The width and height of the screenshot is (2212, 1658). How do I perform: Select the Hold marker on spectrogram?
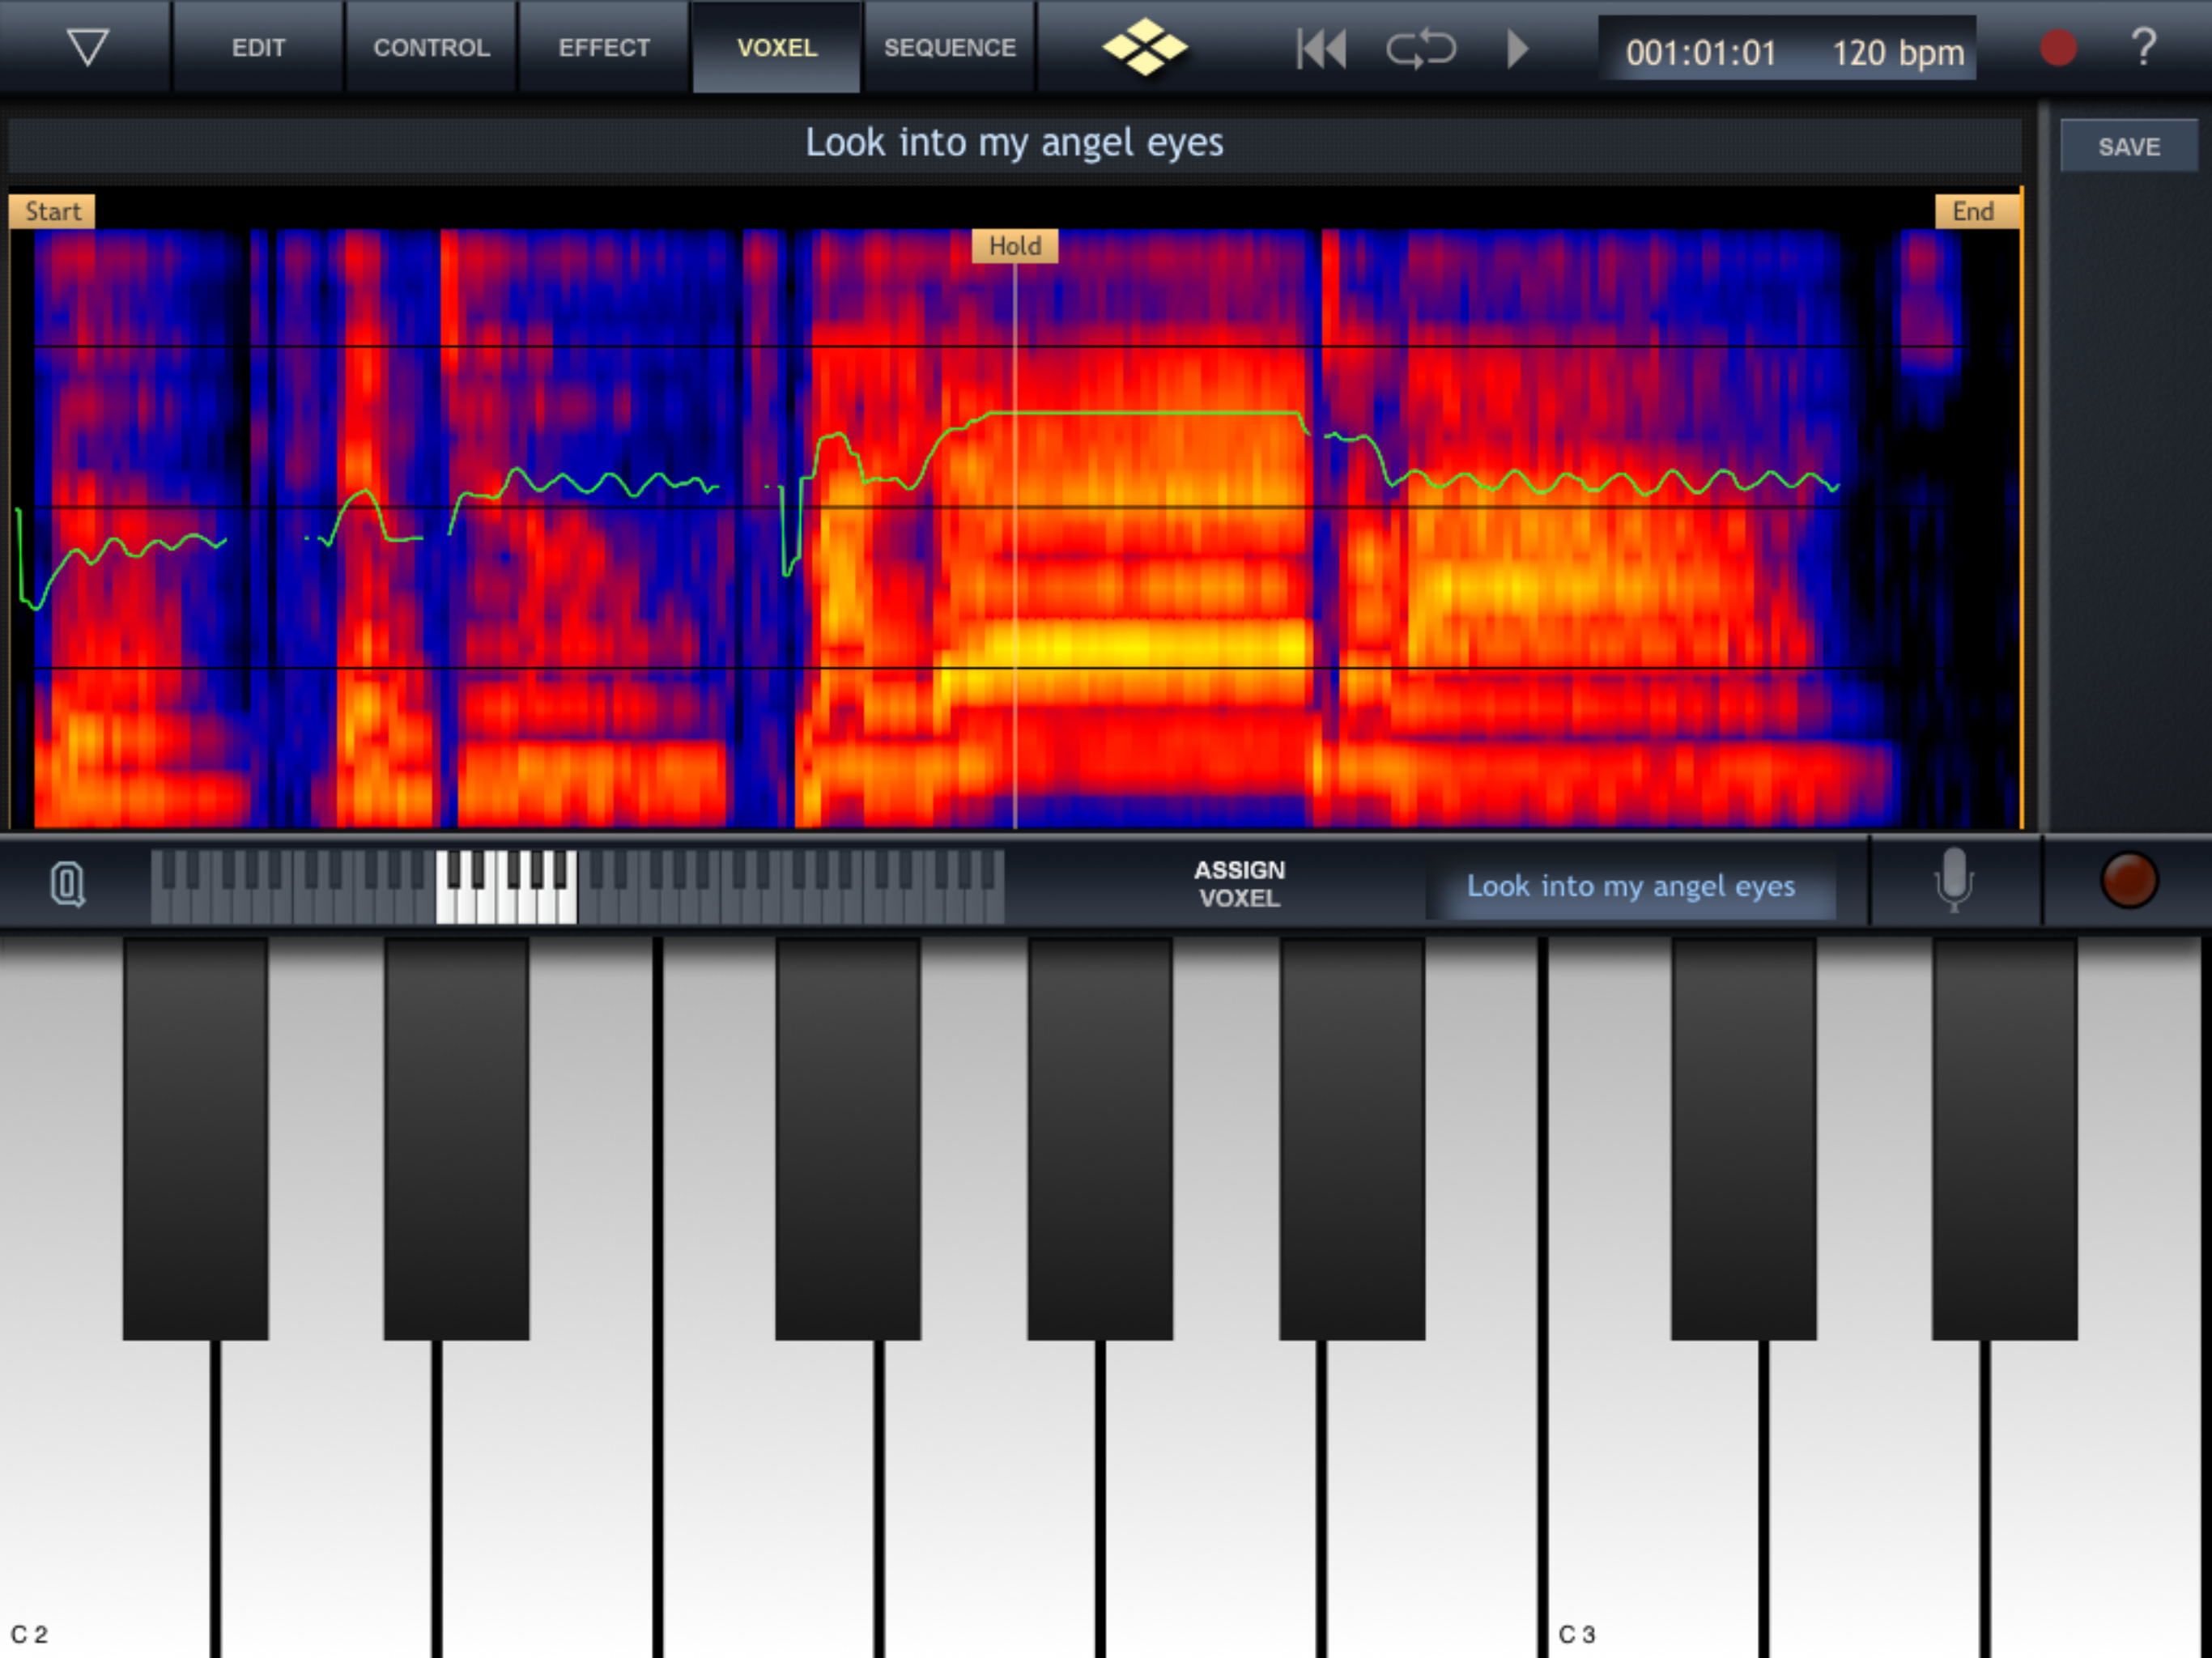pyautogui.click(x=1014, y=246)
